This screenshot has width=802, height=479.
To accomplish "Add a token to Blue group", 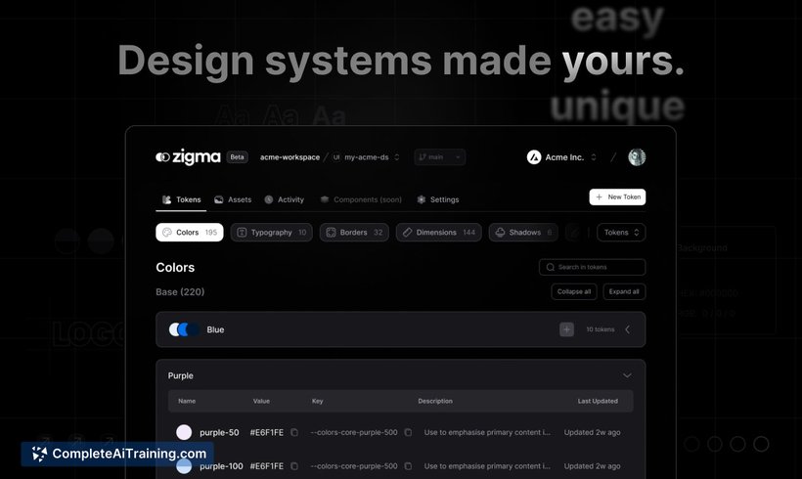I will [566, 329].
